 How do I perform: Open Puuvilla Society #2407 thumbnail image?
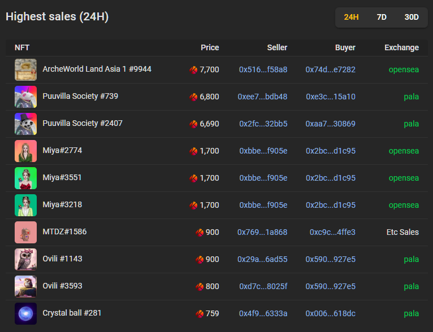pos(25,124)
